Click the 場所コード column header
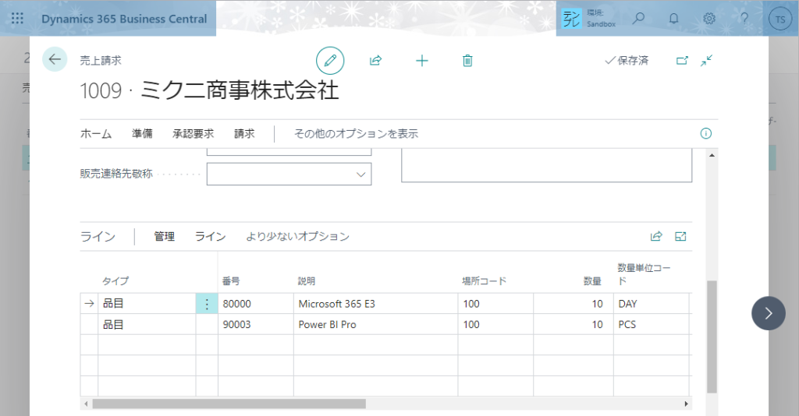 [x=484, y=280]
